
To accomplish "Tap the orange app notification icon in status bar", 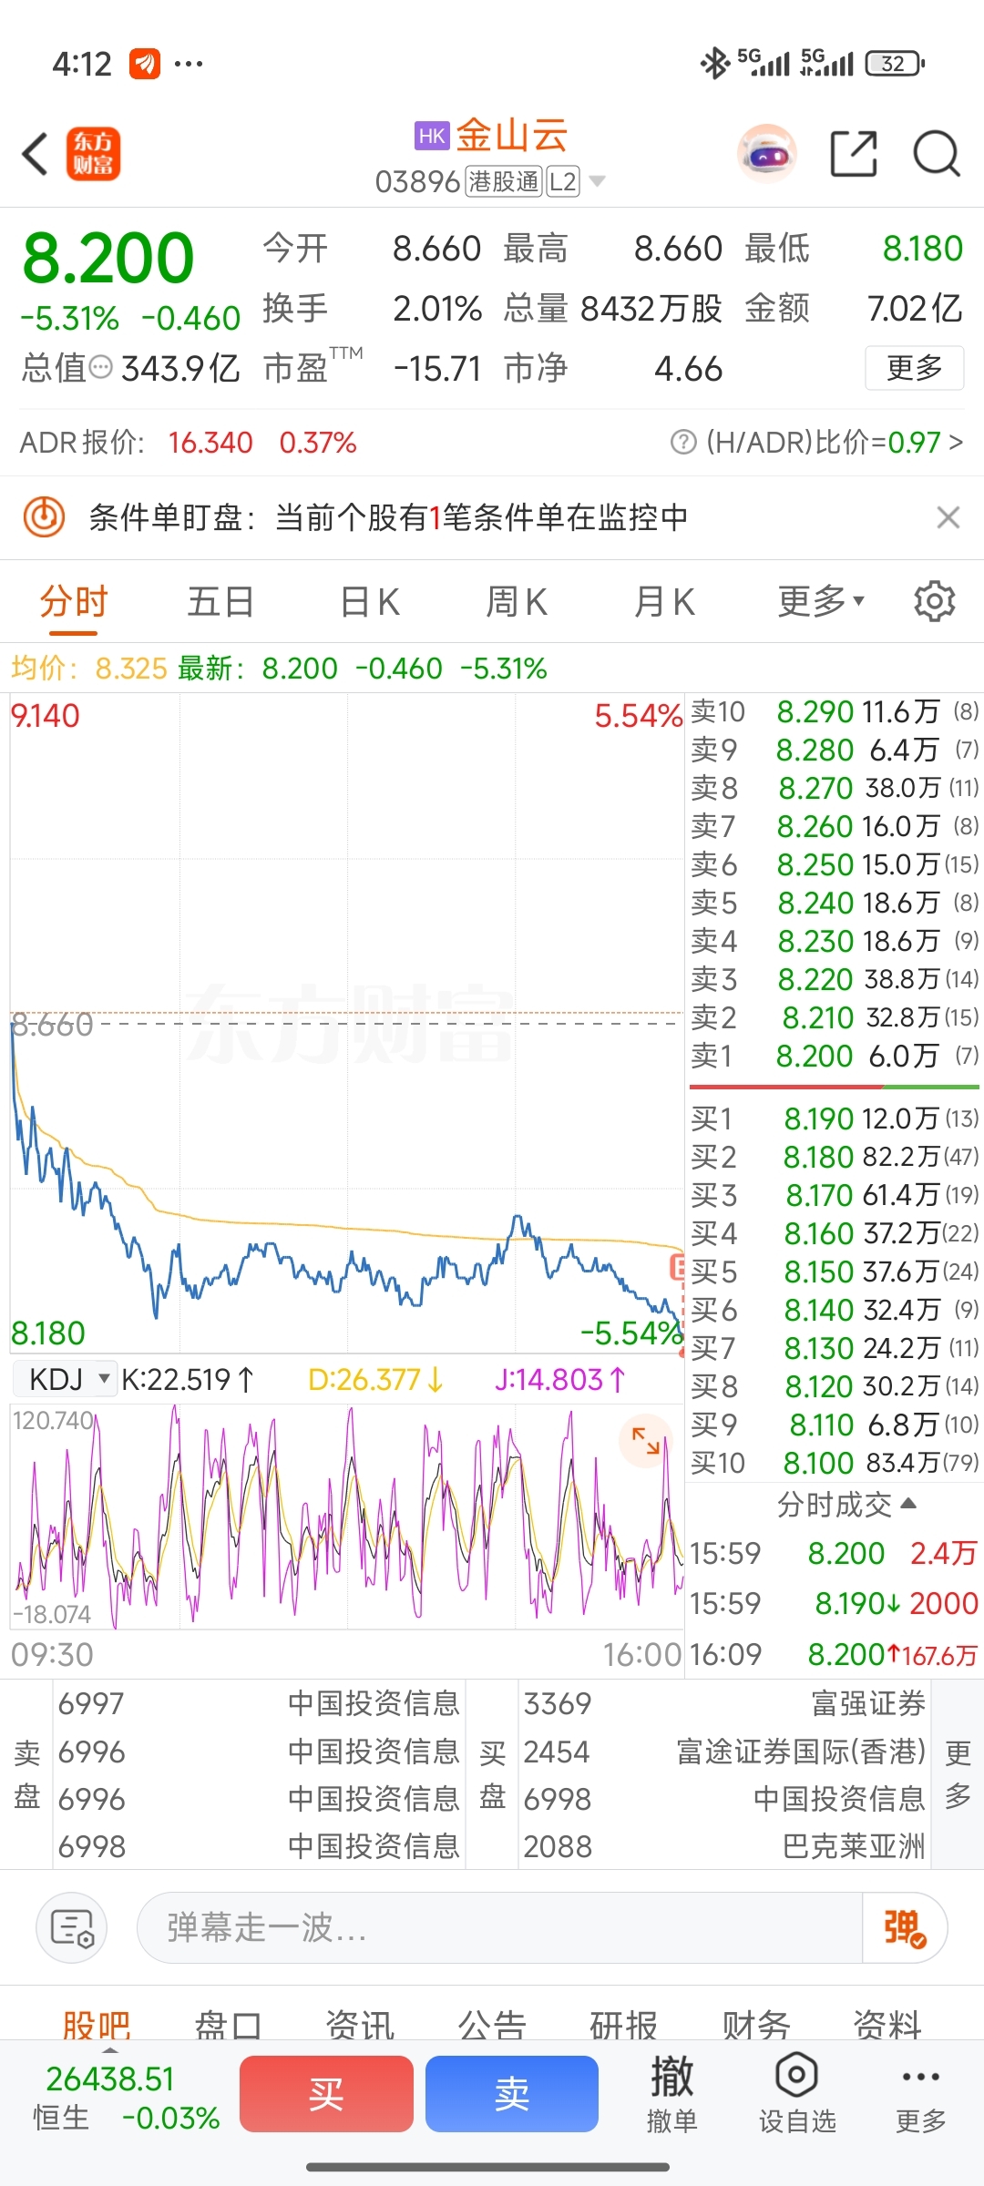I will coord(145,64).
